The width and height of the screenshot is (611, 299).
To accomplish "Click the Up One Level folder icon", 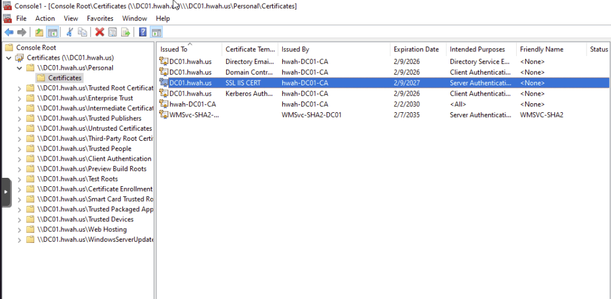I will pyautogui.click(x=39, y=32).
